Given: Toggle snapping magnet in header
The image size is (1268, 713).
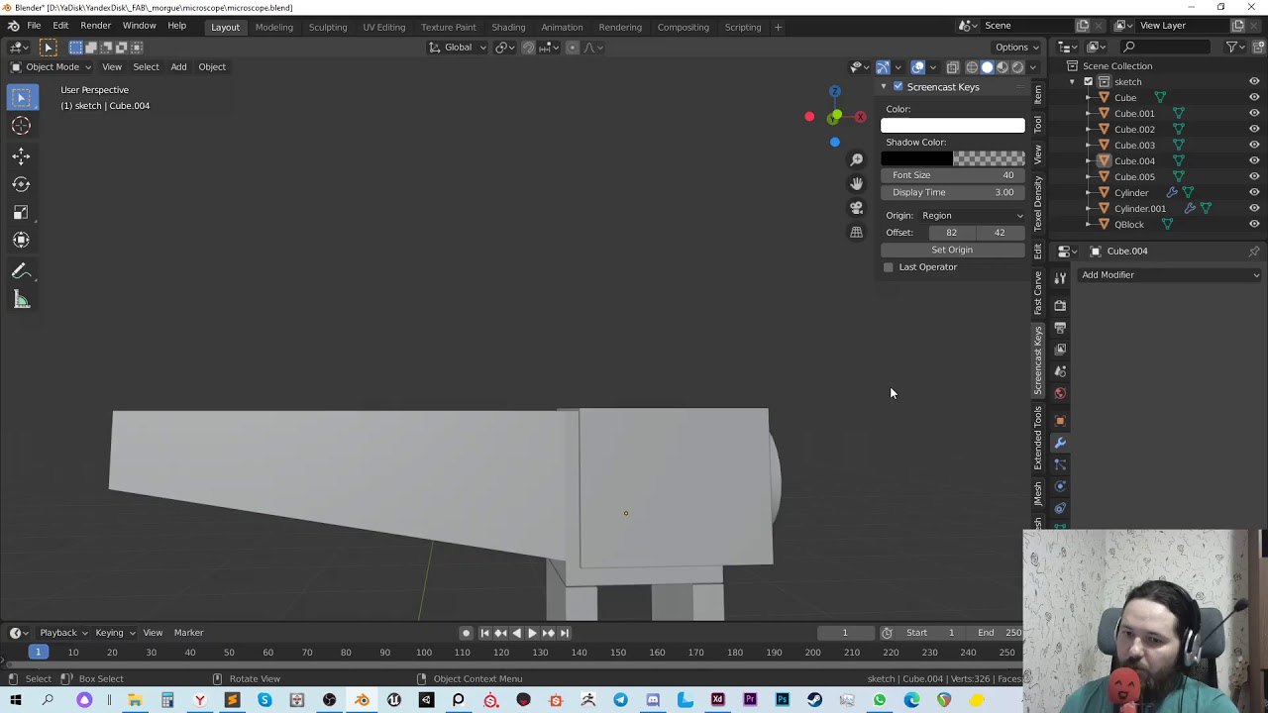Looking at the screenshot, I should 528,48.
